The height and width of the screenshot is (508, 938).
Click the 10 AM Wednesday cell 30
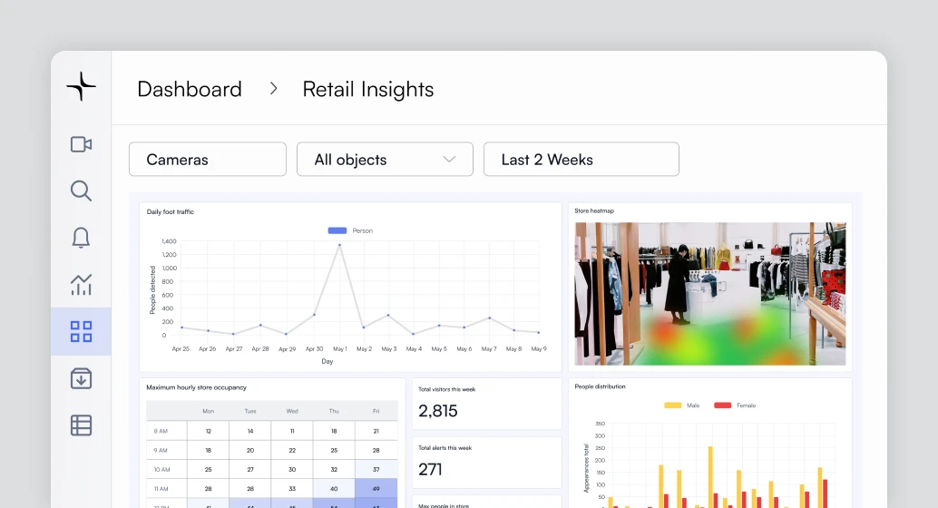[292, 470]
